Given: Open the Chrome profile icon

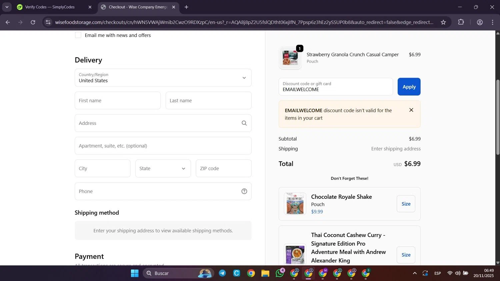Looking at the screenshot, I should (480, 22).
